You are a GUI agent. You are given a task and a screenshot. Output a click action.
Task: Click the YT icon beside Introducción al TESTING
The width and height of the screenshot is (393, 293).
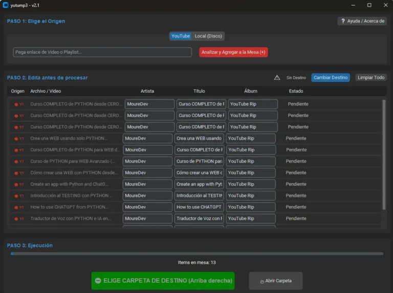click(x=18, y=196)
